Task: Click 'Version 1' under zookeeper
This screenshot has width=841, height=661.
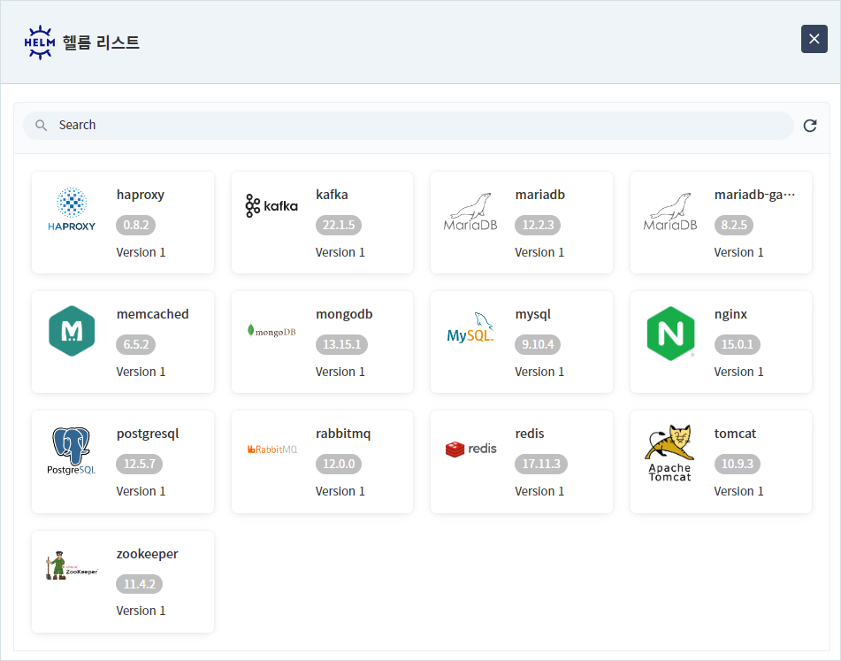Action: [x=141, y=611]
